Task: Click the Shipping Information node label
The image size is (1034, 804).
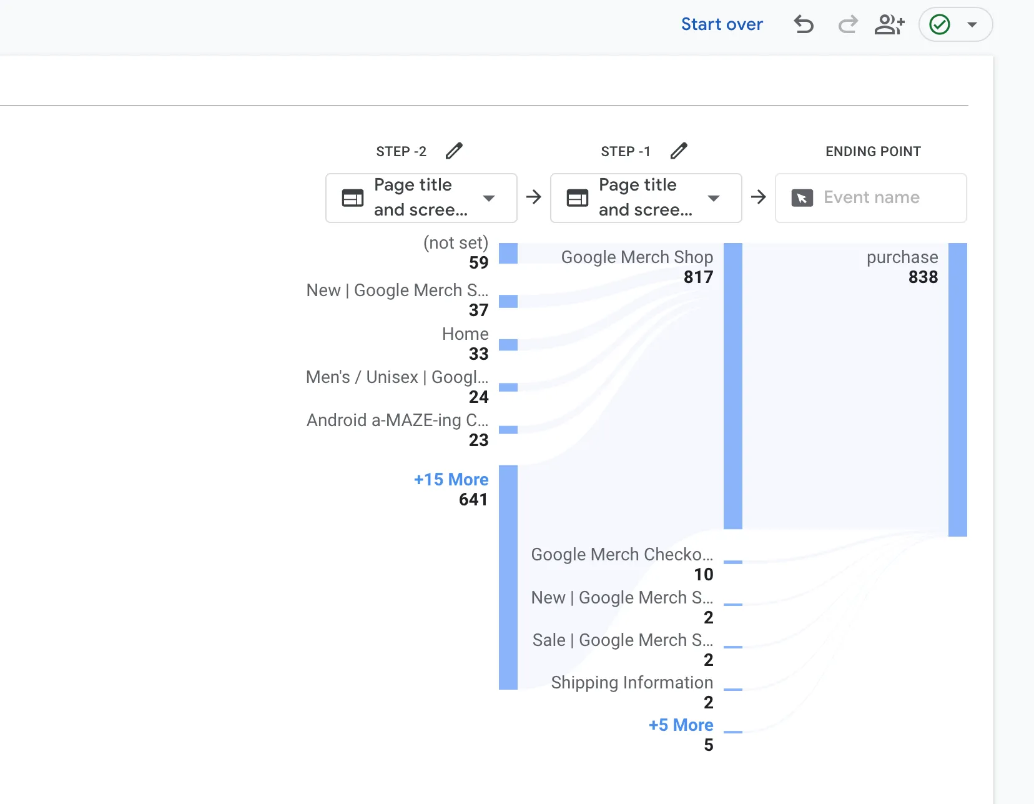Action: (632, 682)
